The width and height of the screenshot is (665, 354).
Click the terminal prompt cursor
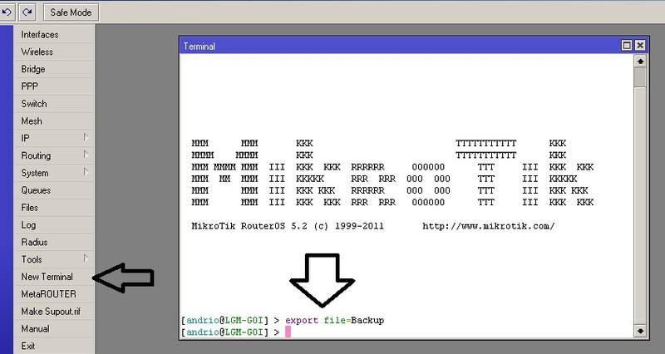click(288, 332)
